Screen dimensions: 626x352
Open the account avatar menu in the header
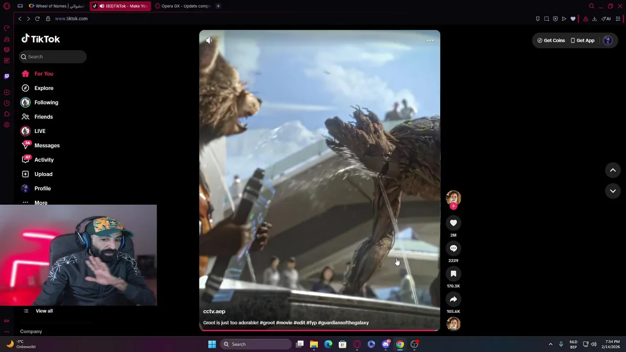608,41
